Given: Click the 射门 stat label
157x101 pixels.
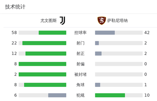Looking at the screenshot, I should pyautogui.click(x=80, y=43).
